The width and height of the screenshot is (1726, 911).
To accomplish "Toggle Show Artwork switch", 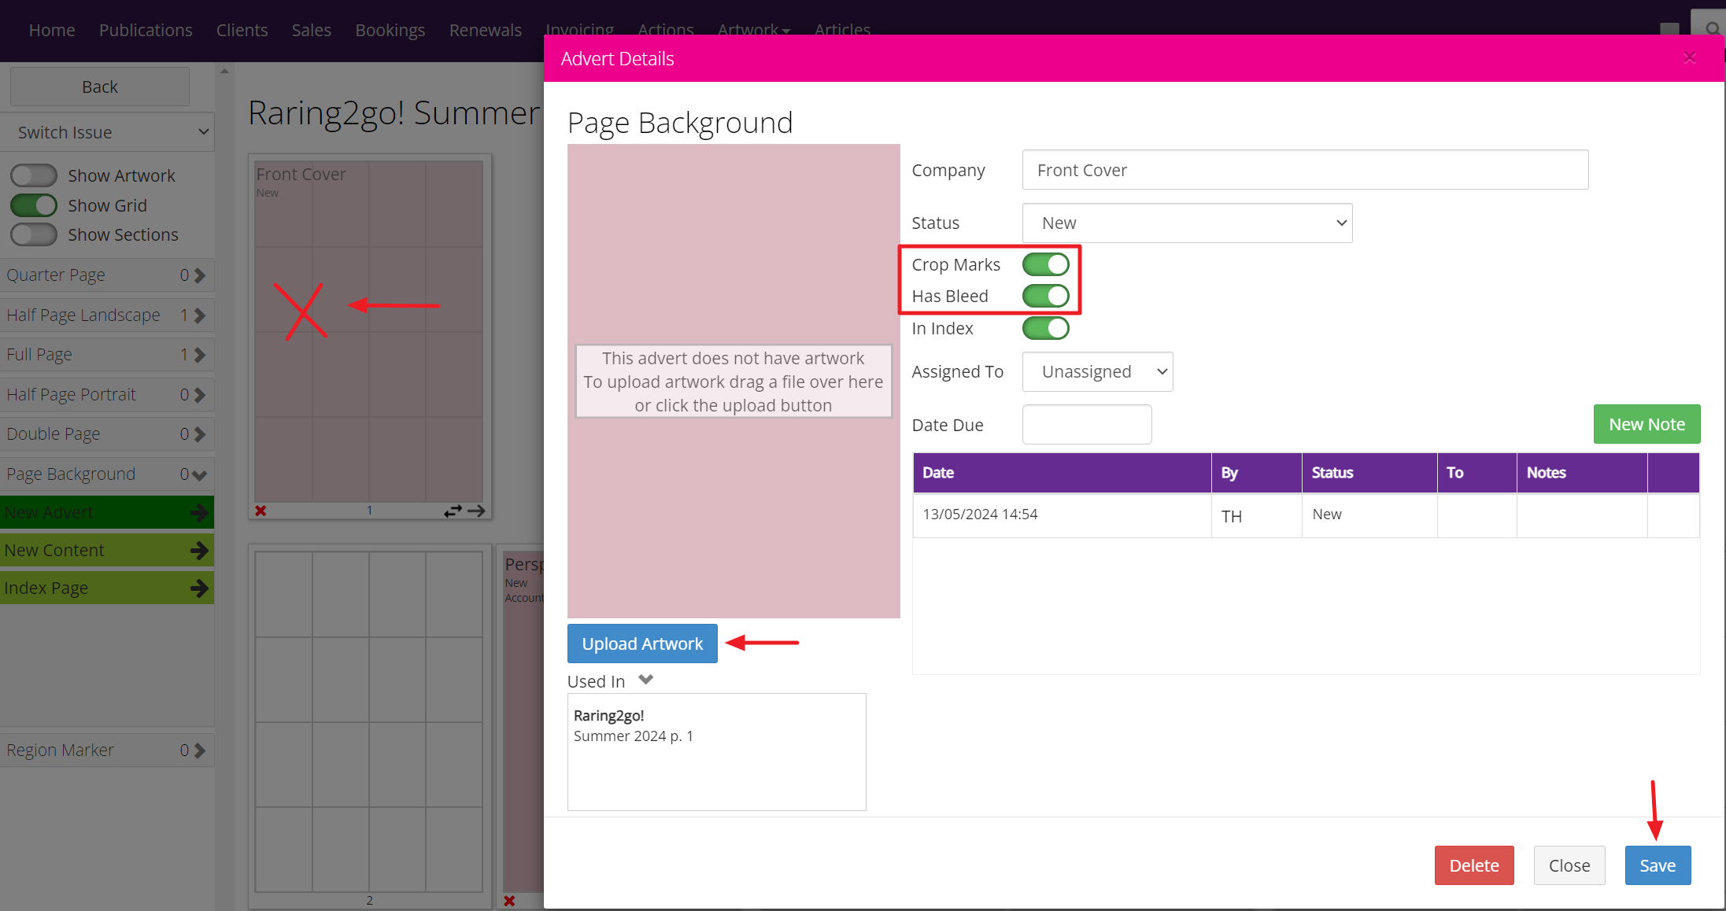I will (x=34, y=175).
